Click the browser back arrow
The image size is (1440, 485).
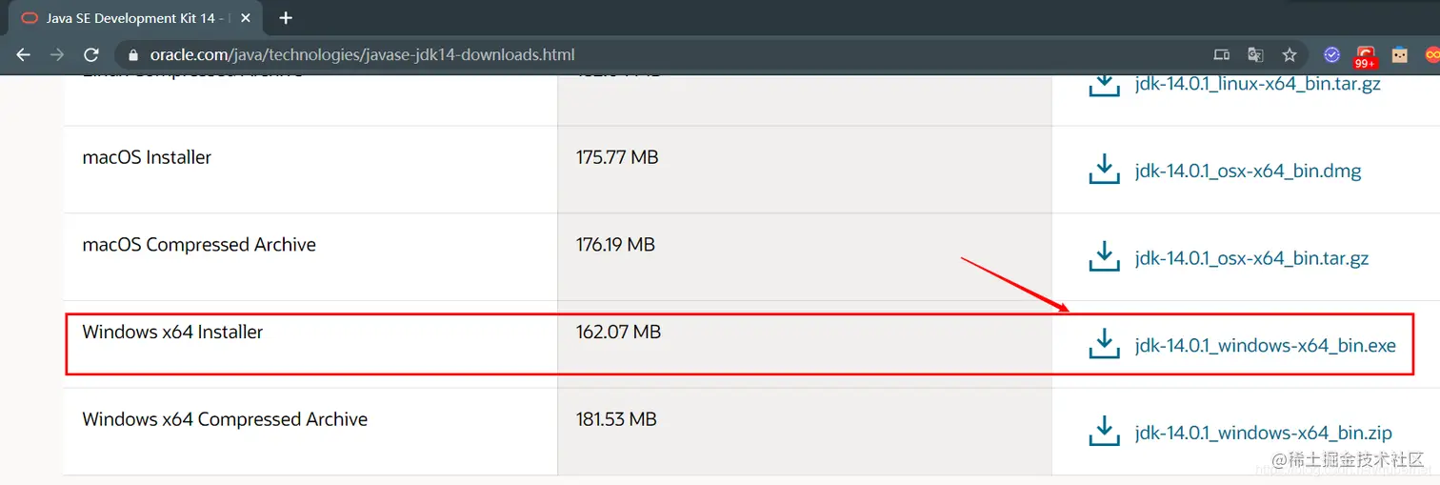[x=24, y=54]
